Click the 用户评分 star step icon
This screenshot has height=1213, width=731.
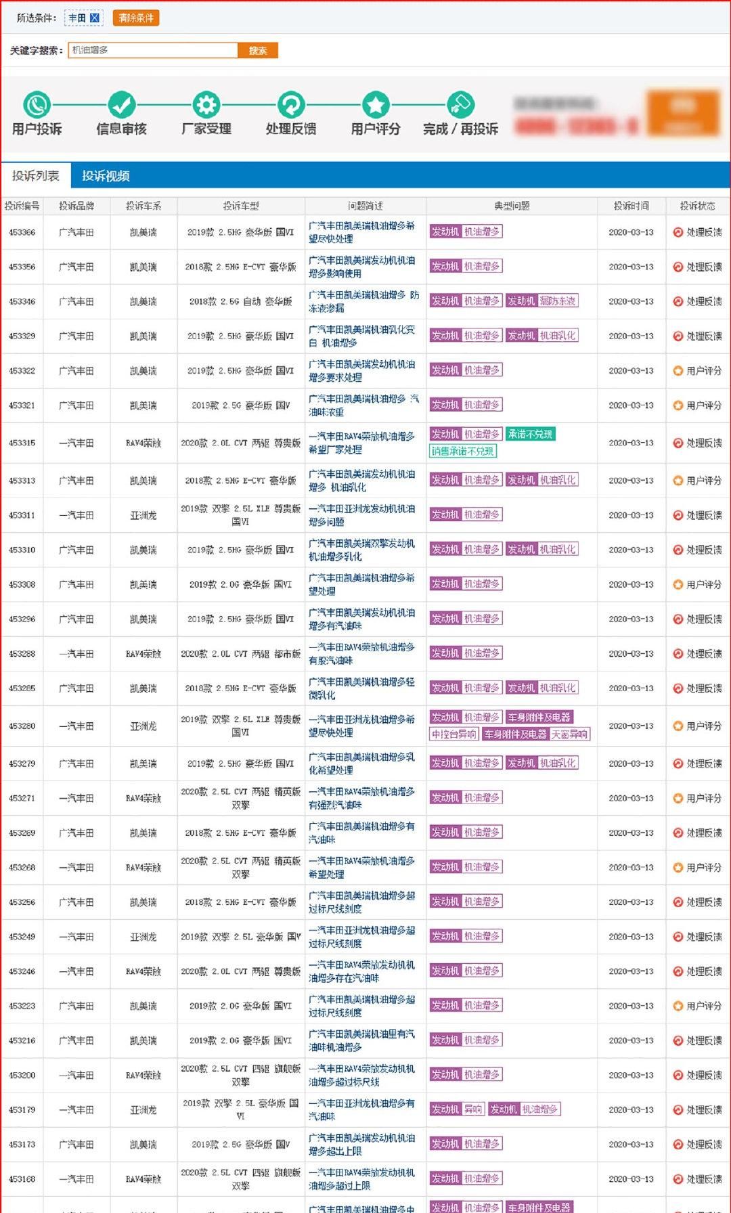376,105
